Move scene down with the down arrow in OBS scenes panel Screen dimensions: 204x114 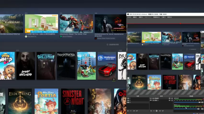pyautogui.click(x=137, y=111)
